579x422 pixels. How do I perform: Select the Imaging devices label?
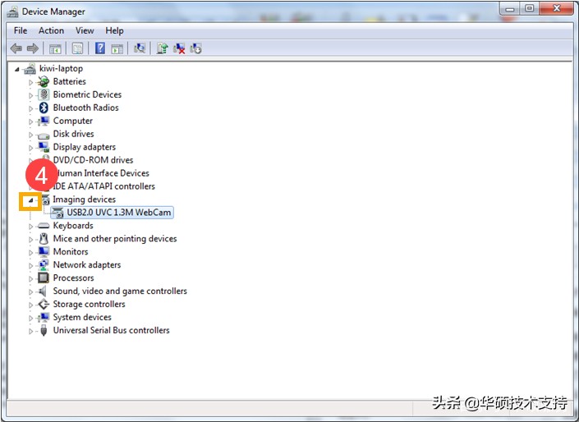[x=85, y=200]
